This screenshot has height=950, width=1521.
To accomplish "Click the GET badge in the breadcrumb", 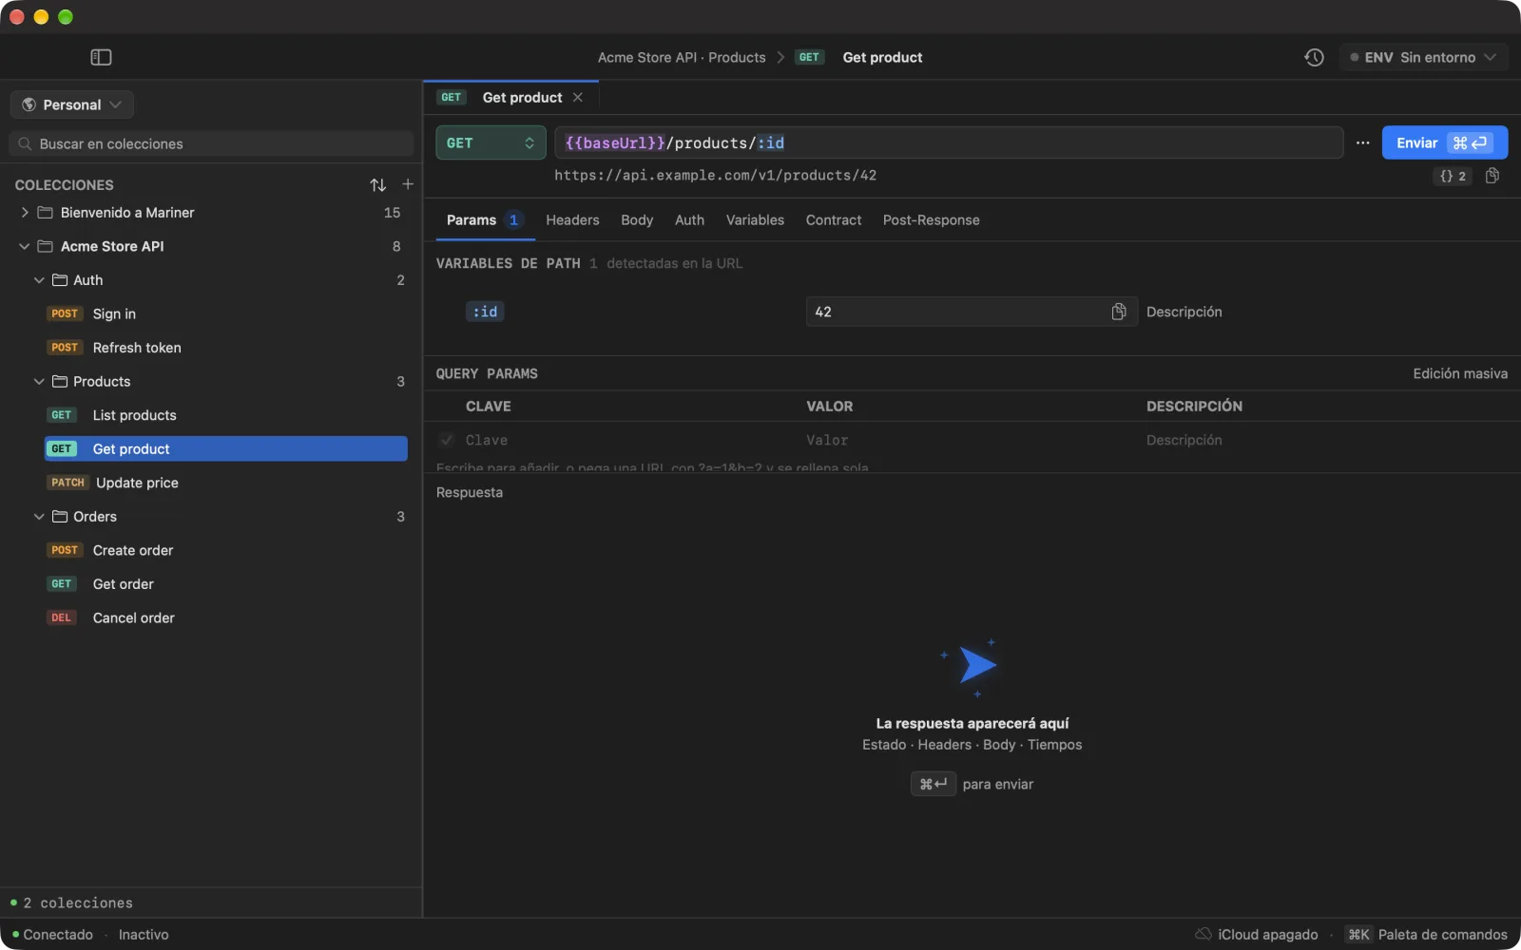I will click(x=809, y=57).
